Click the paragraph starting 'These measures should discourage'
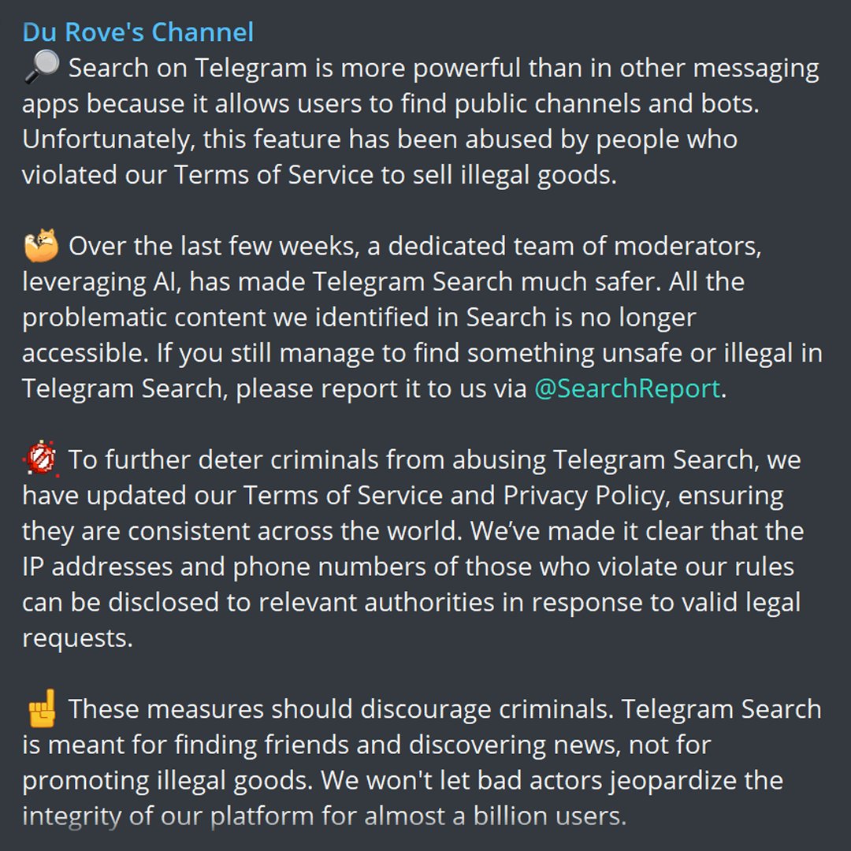This screenshot has width=851, height=851. pyautogui.click(x=422, y=762)
